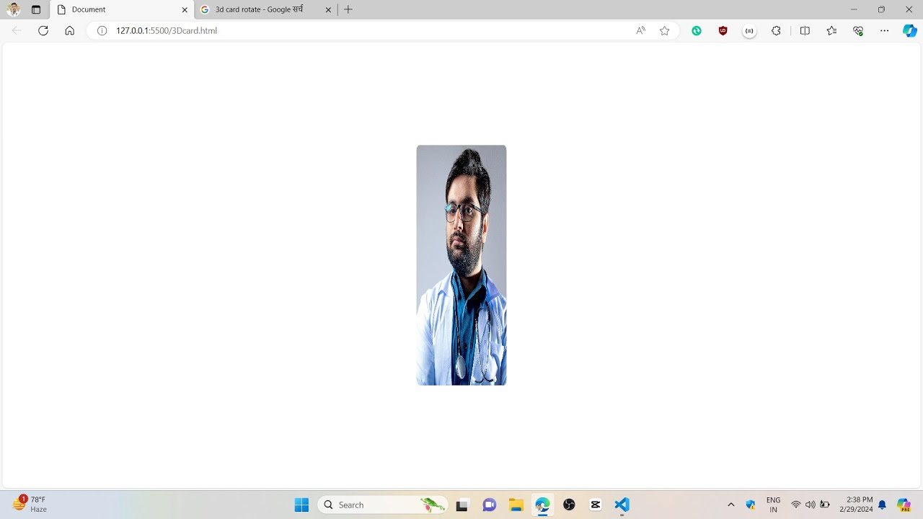Screen dimensions: 923x519
Task: Restore down the browser window
Action: [881, 9]
